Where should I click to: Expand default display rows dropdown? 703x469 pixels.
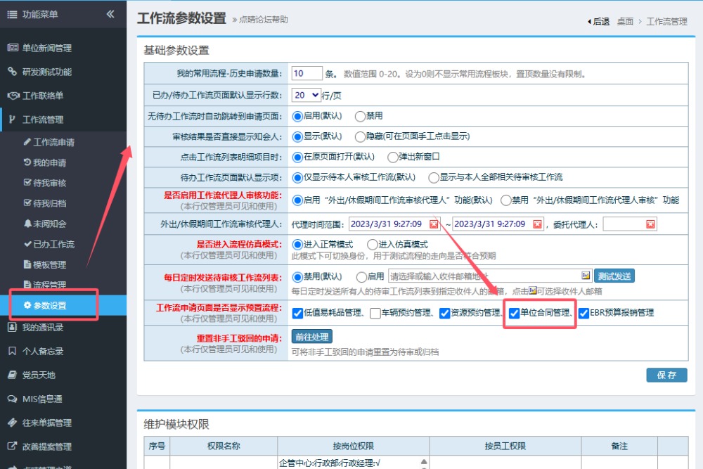click(x=307, y=95)
